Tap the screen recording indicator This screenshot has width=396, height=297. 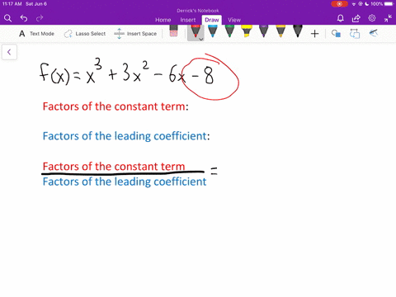[x=340, y=4]
